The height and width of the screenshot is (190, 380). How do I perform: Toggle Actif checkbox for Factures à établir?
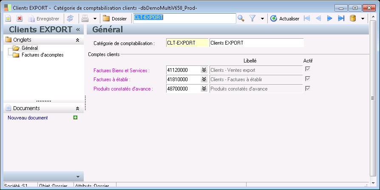click(x=308, y=79)
